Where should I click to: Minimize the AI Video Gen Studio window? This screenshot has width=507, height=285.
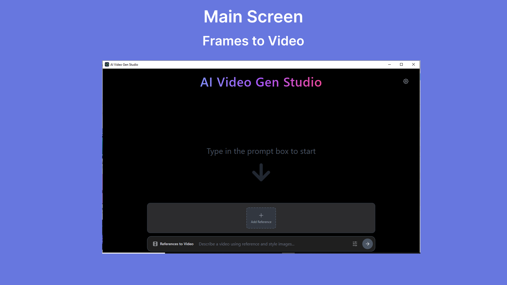pyautogui.click(x=389, y=64)
